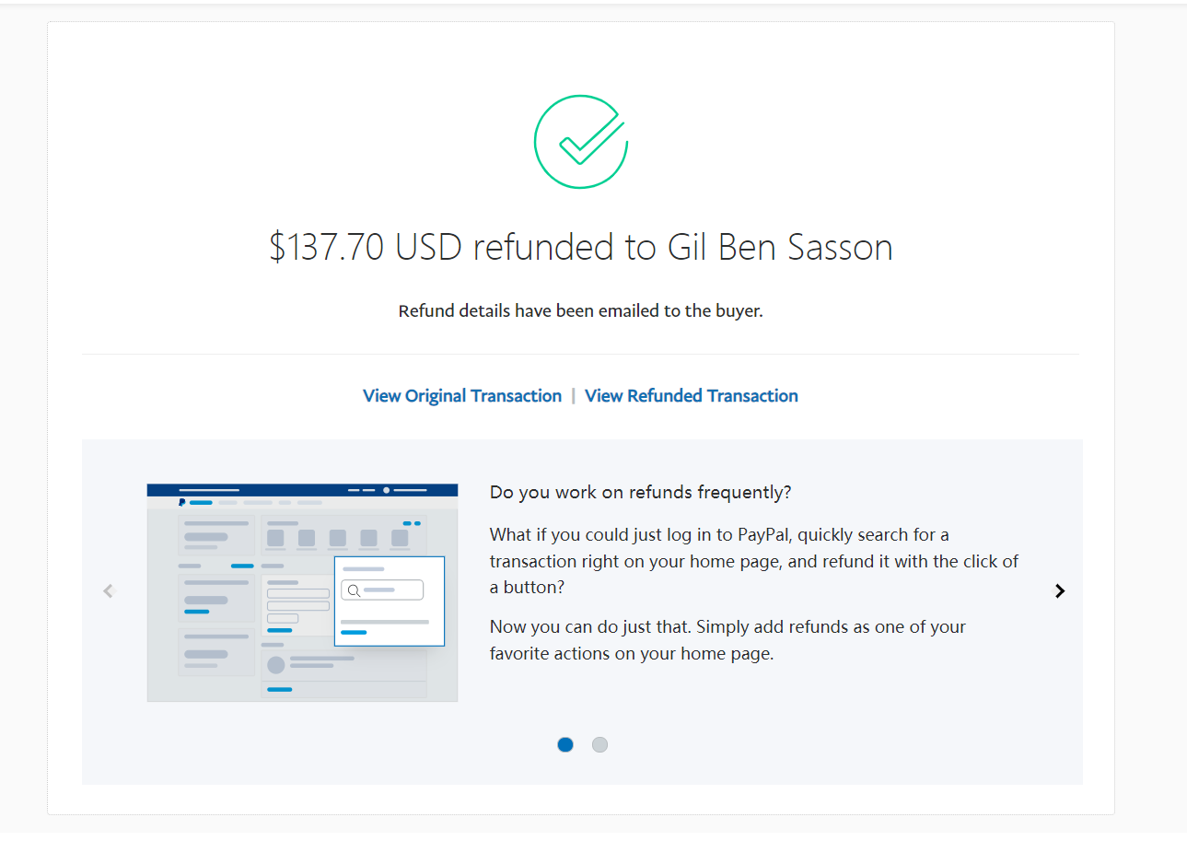The image size is (1187, 864).
Task: Select the second gray carousel dot
Action: (599, 744)
